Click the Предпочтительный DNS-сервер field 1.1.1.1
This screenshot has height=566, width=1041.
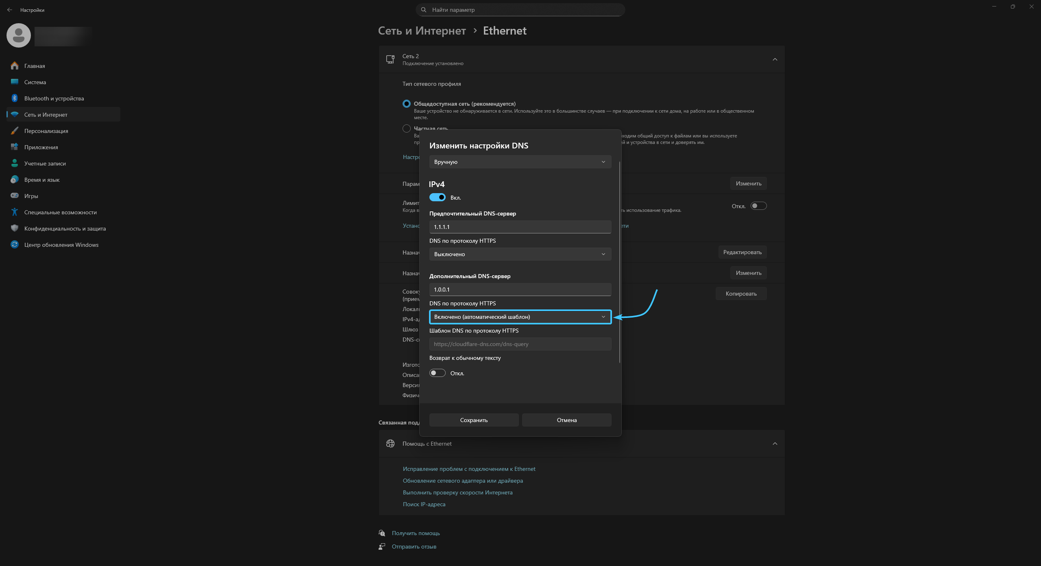point(520,227)
